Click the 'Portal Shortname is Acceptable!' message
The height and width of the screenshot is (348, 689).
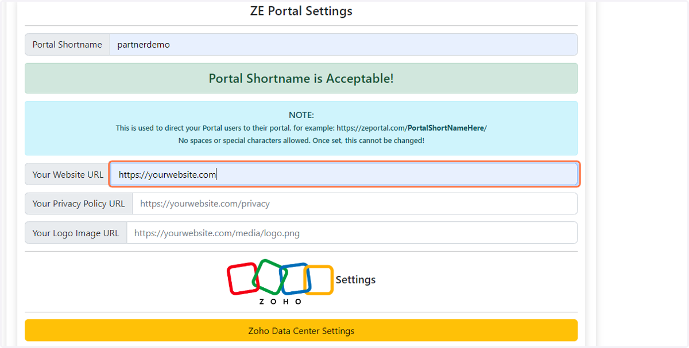301,79
